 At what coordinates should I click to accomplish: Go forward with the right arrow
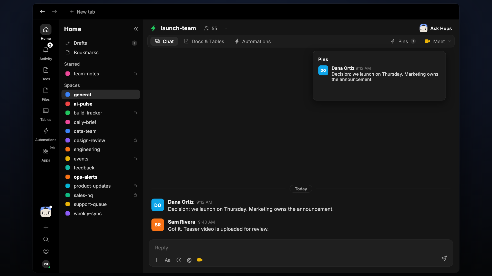pyautogui.click(x=54, y=11)
